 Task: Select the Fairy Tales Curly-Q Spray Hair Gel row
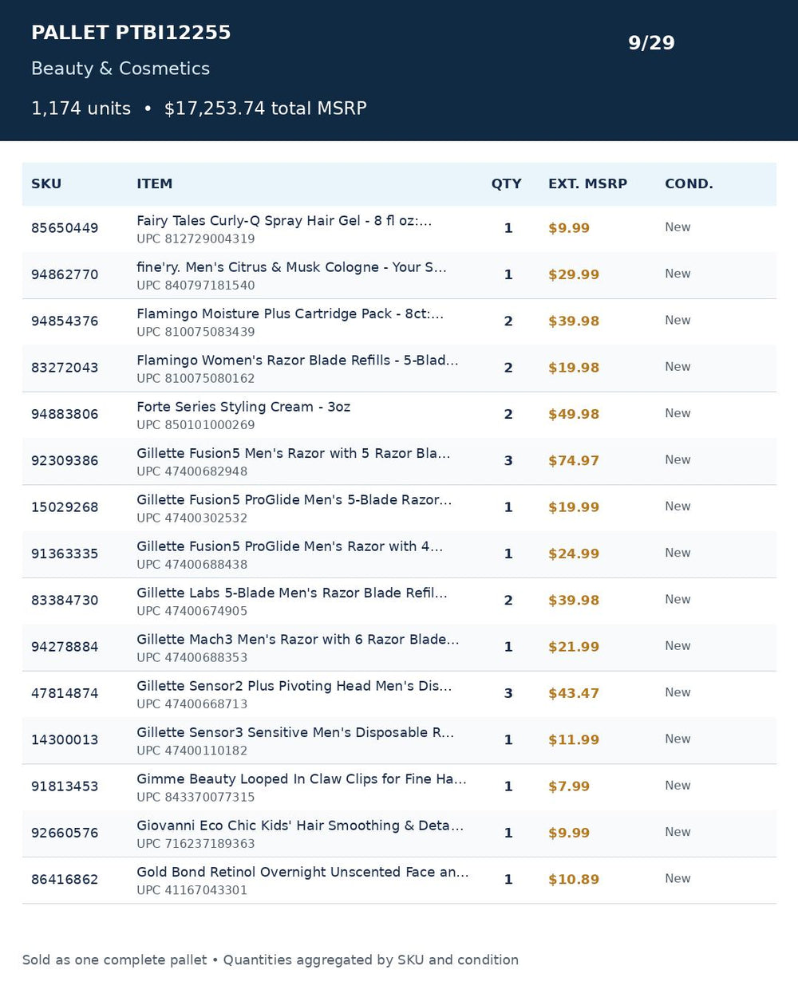[399, 229]
